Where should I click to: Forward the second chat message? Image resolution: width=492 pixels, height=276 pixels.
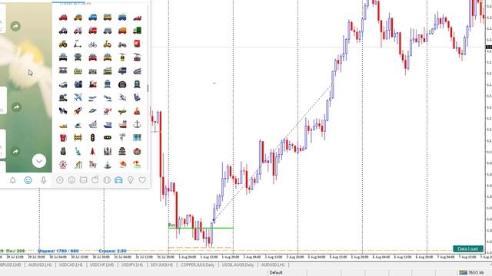pos(16,107)
